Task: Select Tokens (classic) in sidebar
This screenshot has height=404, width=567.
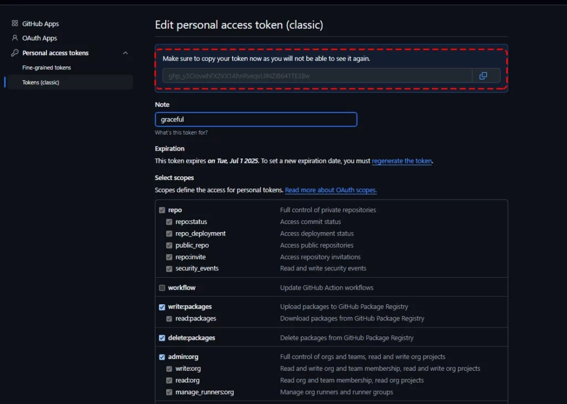Action: pyautogui.click(x=70, y=82)
